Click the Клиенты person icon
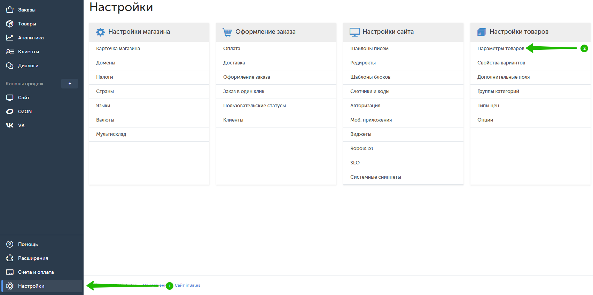The width and height of the screenshot is (593, 295). click(x=10, y=52)
